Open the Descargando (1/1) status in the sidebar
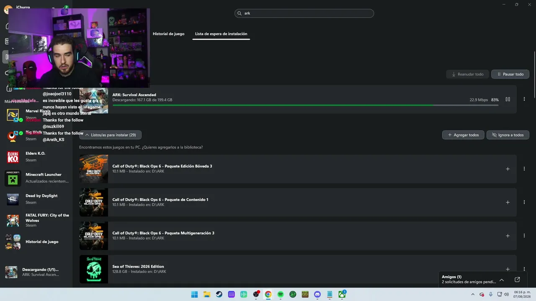Screen dimensions: 536x301 (x=37, y=272)
